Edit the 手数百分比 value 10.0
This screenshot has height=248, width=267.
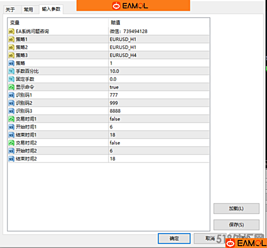(114, 71)
